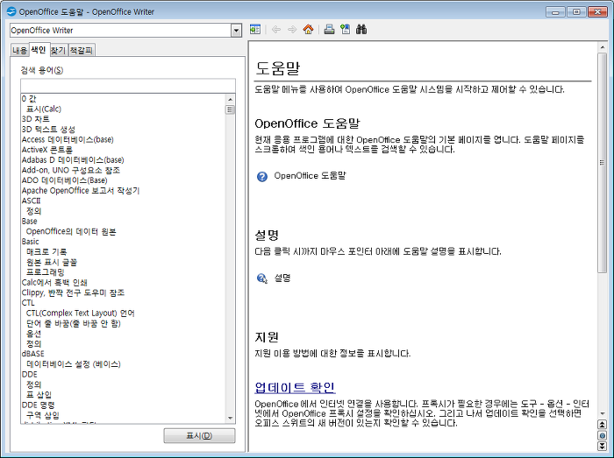Click the back arrow in the help toolbar
This screenshot has height=458, width=614.
click(x=276, y=29)
